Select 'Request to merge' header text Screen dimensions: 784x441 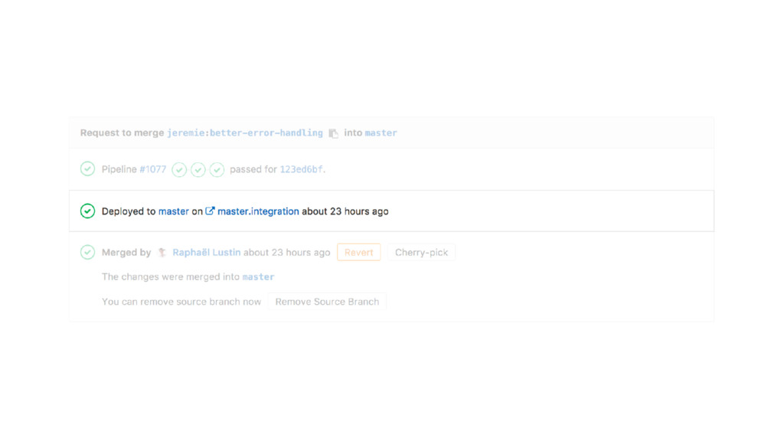(x=122, y=133)
